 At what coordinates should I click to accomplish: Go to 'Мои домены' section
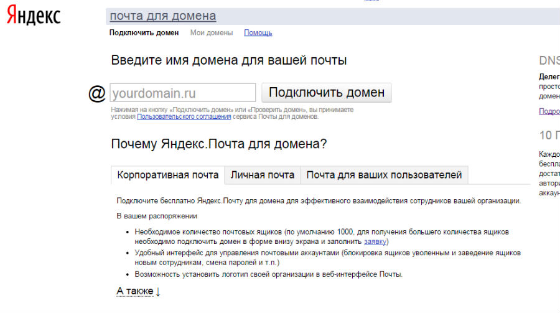pos(212,32)
